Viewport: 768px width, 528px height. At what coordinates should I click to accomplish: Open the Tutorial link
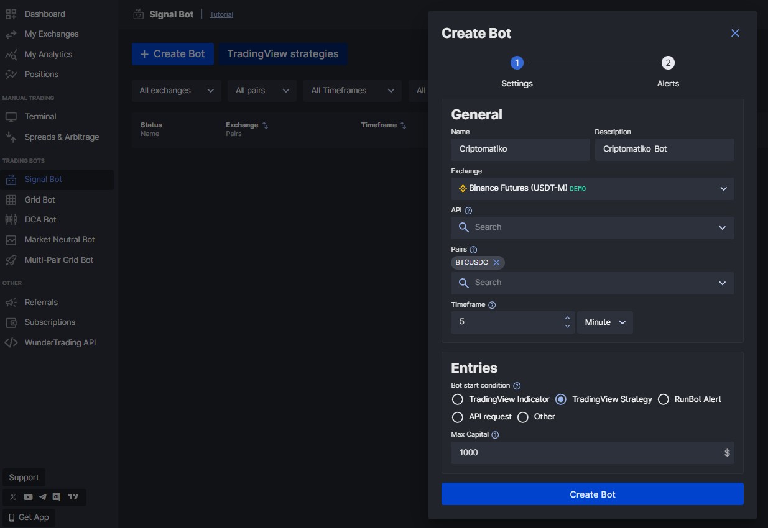pyautogui.click(x=221, y=14)
